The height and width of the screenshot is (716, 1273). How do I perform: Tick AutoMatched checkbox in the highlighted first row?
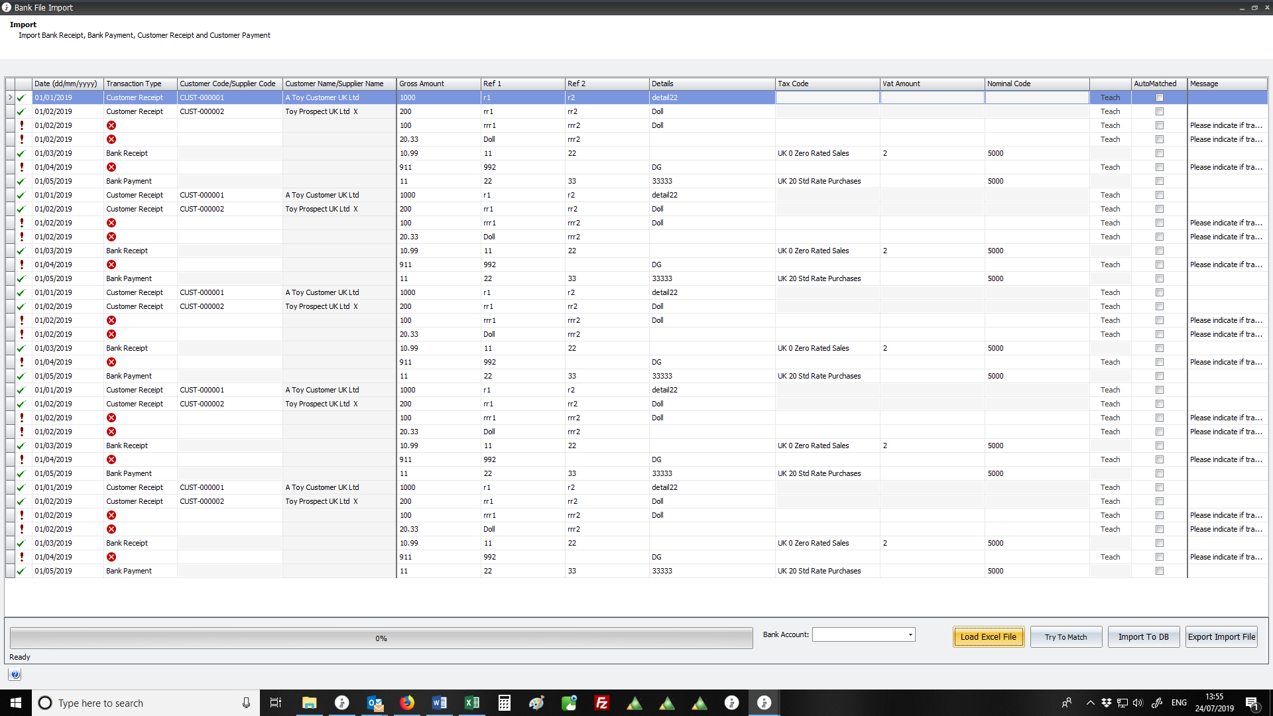1159,97
